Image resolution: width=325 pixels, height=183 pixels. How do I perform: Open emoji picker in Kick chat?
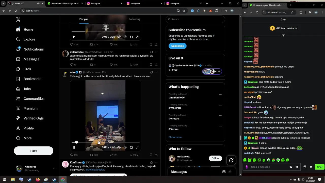coord(297,167)
